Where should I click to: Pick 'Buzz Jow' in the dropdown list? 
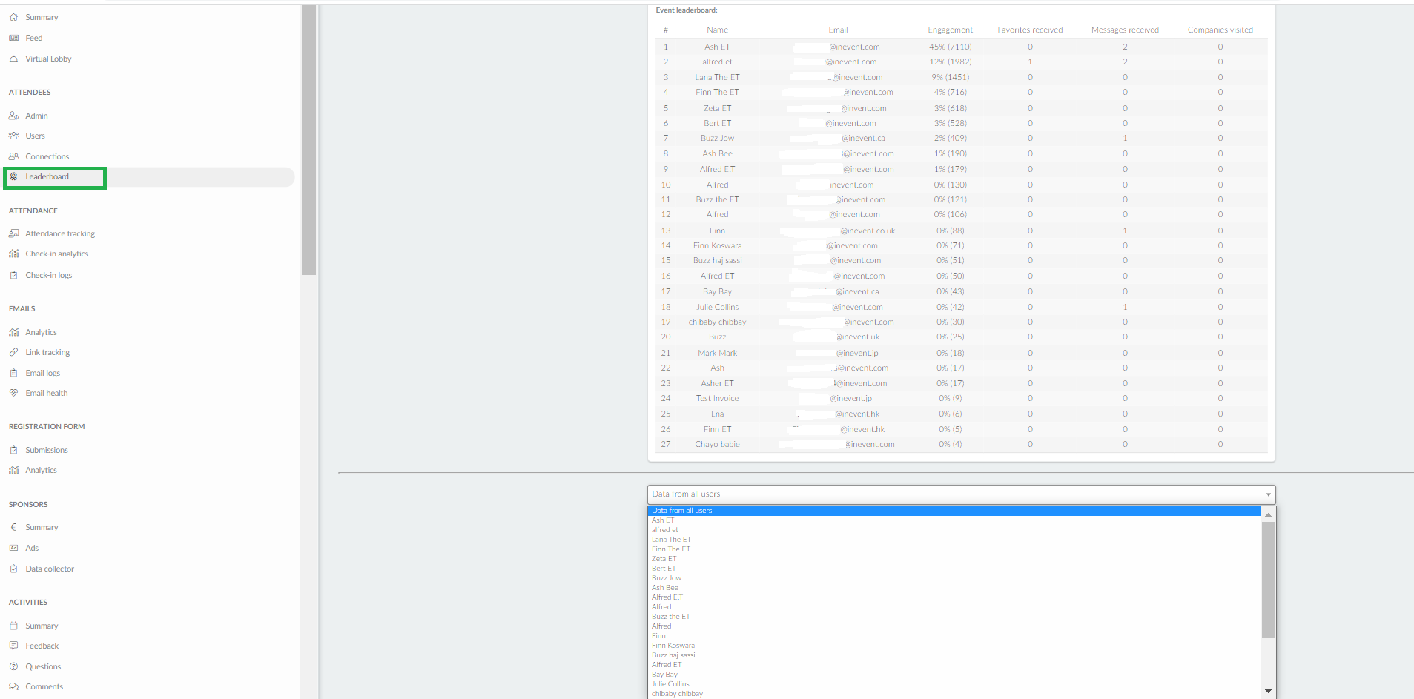pos(954,578)
